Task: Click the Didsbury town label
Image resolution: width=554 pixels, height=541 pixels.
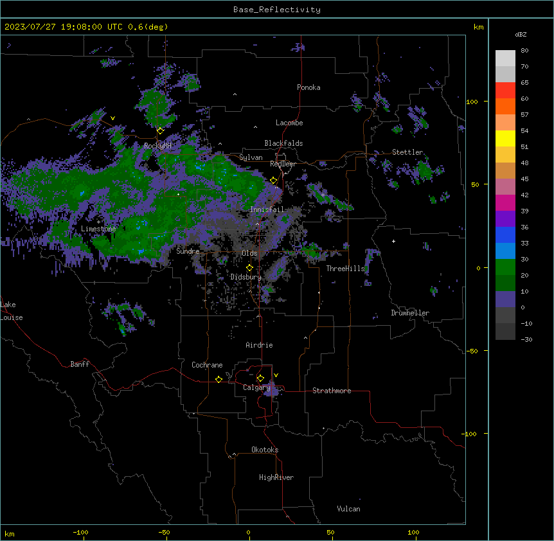Action: 246,277
